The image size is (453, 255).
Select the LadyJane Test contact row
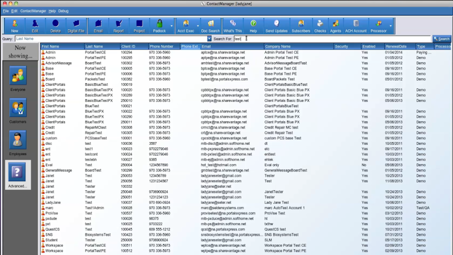[x=245, y=202]
